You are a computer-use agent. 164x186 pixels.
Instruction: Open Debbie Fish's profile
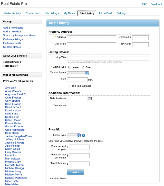click(x=12, y=117)
